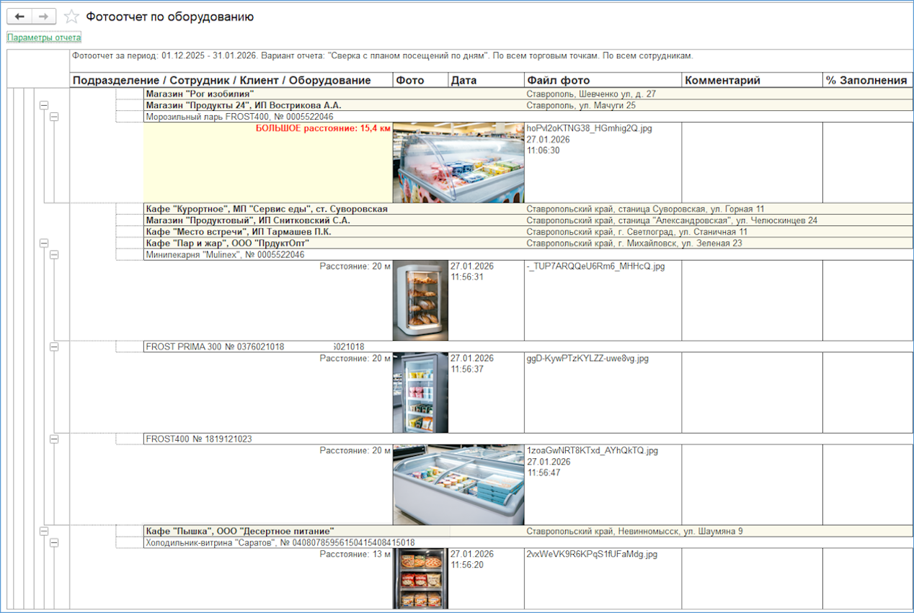Image resolution: width=914 pixels, height=613 pixels.
Task: Click file name 2vxWeVK9R6KPqS1fUFaMdg.jpg
Action: tap(592, 555)
